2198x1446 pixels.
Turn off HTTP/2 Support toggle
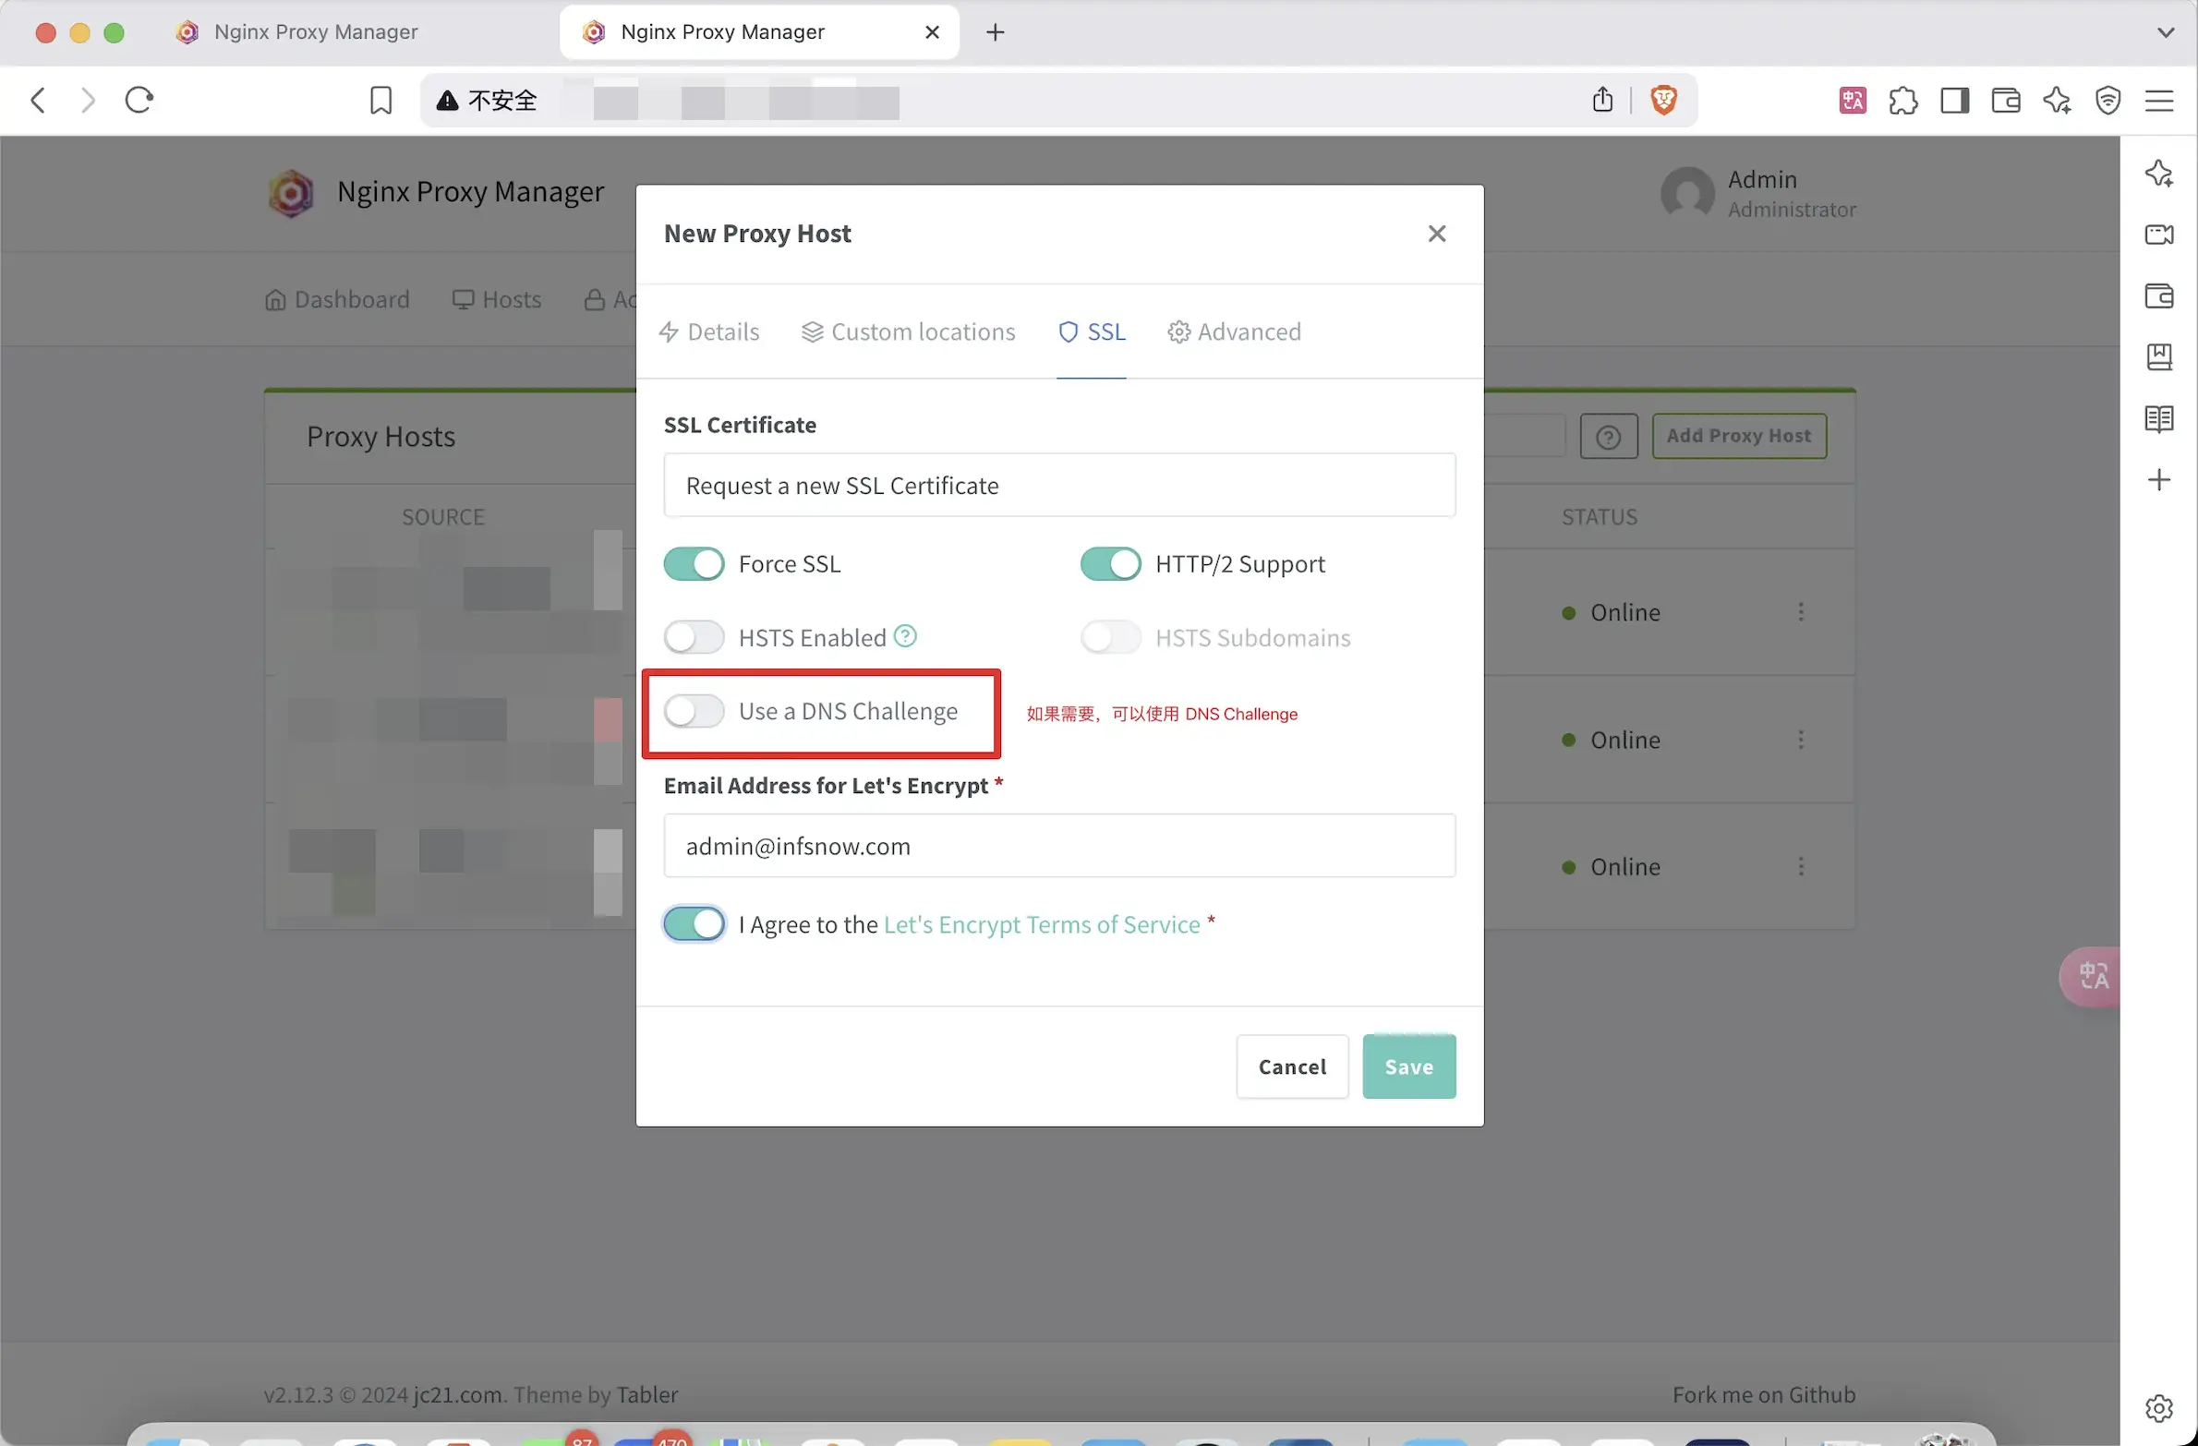pos(1111,563)
